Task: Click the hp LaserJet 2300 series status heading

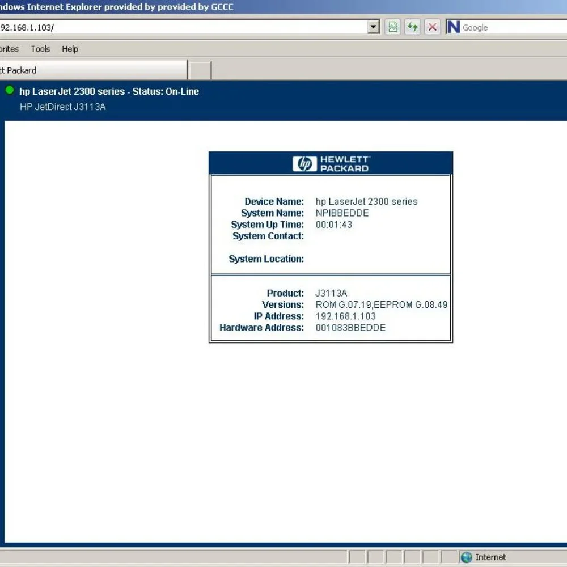Action: tap(109, 91)
